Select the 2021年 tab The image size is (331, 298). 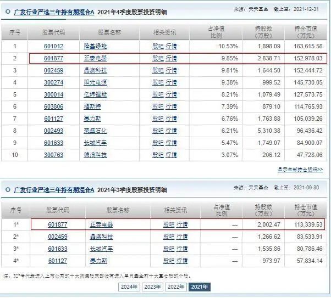click(200, 287)
